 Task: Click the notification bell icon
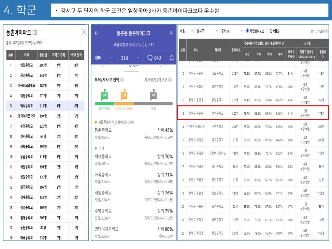172,58
